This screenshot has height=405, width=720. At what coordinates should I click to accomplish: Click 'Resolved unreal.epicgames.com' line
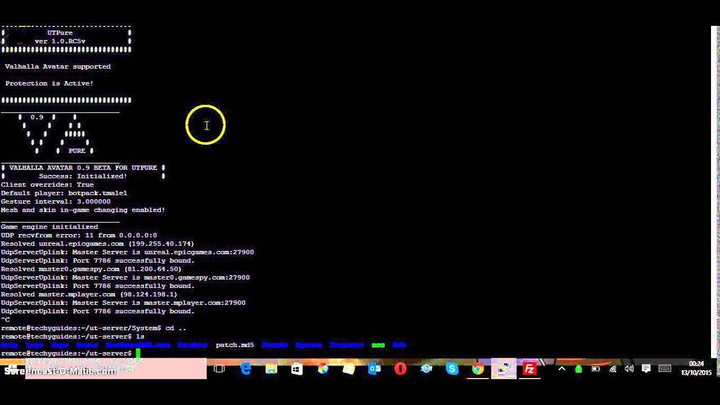click(x=97, y=244)
